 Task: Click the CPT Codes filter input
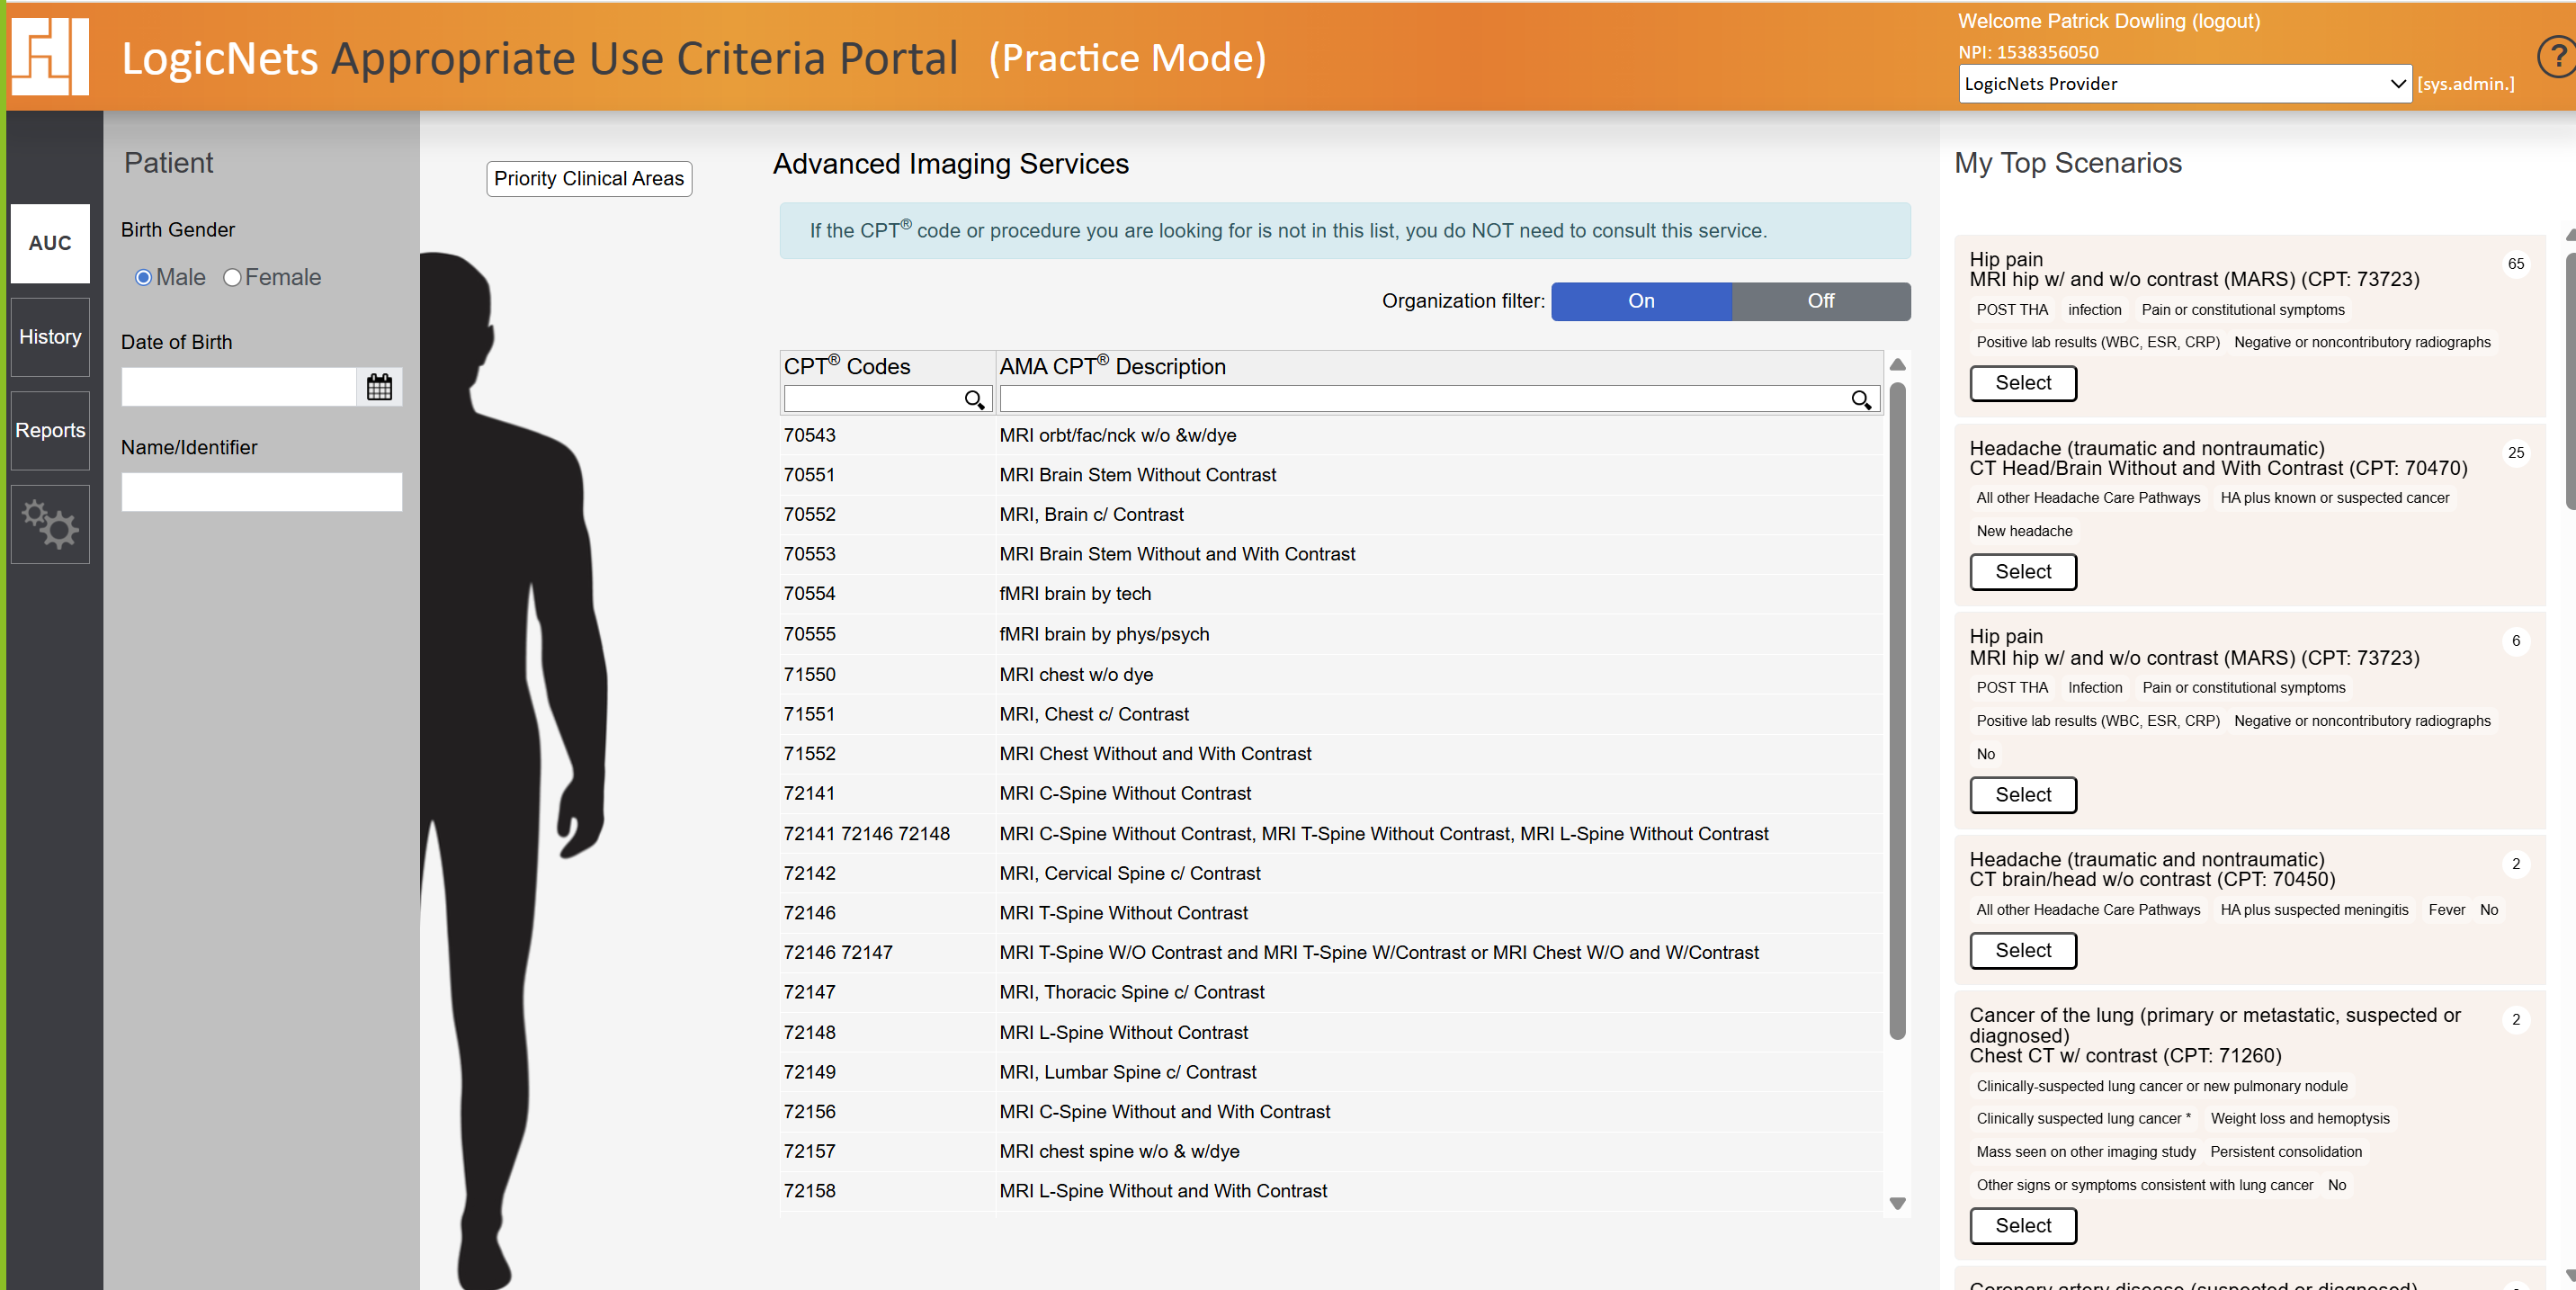[x=887, y=400]
